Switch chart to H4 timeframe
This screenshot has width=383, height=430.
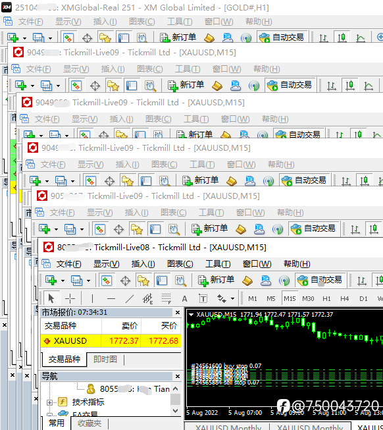pos(344,298)
